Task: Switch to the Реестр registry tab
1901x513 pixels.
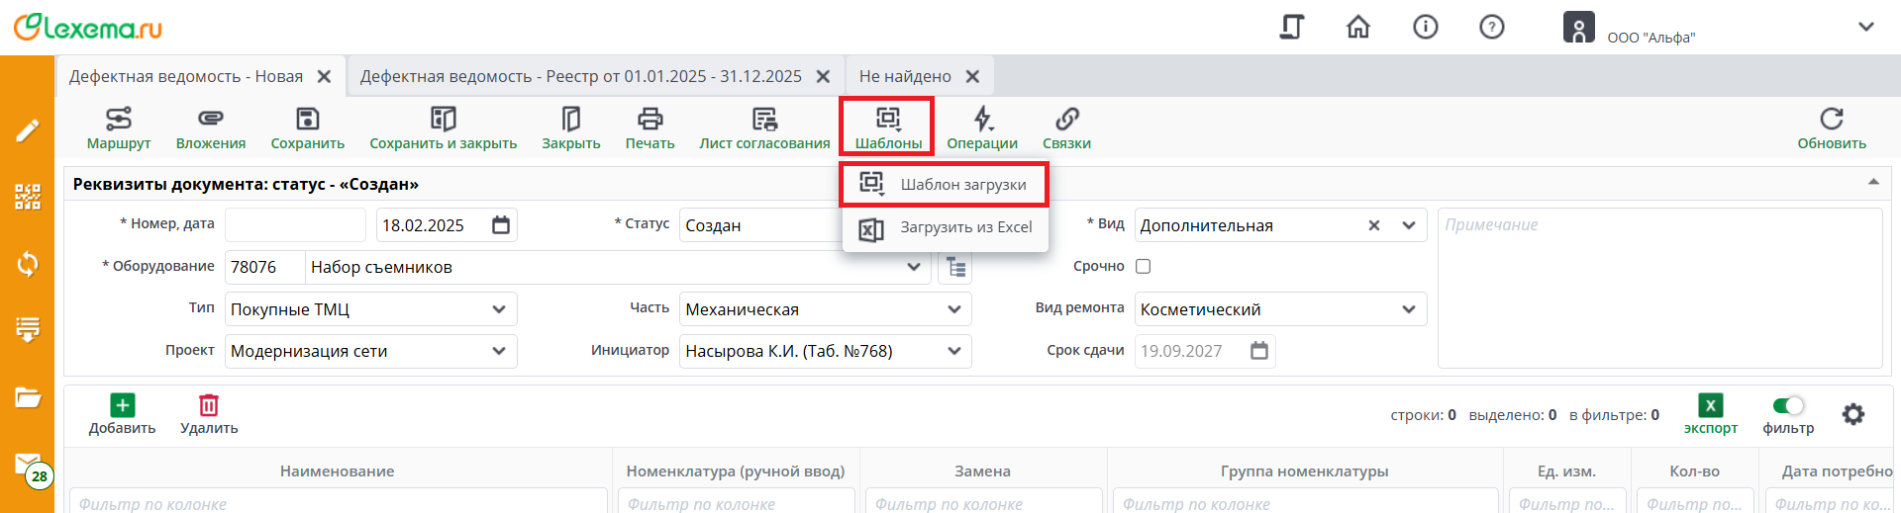Action: [581, 76]
